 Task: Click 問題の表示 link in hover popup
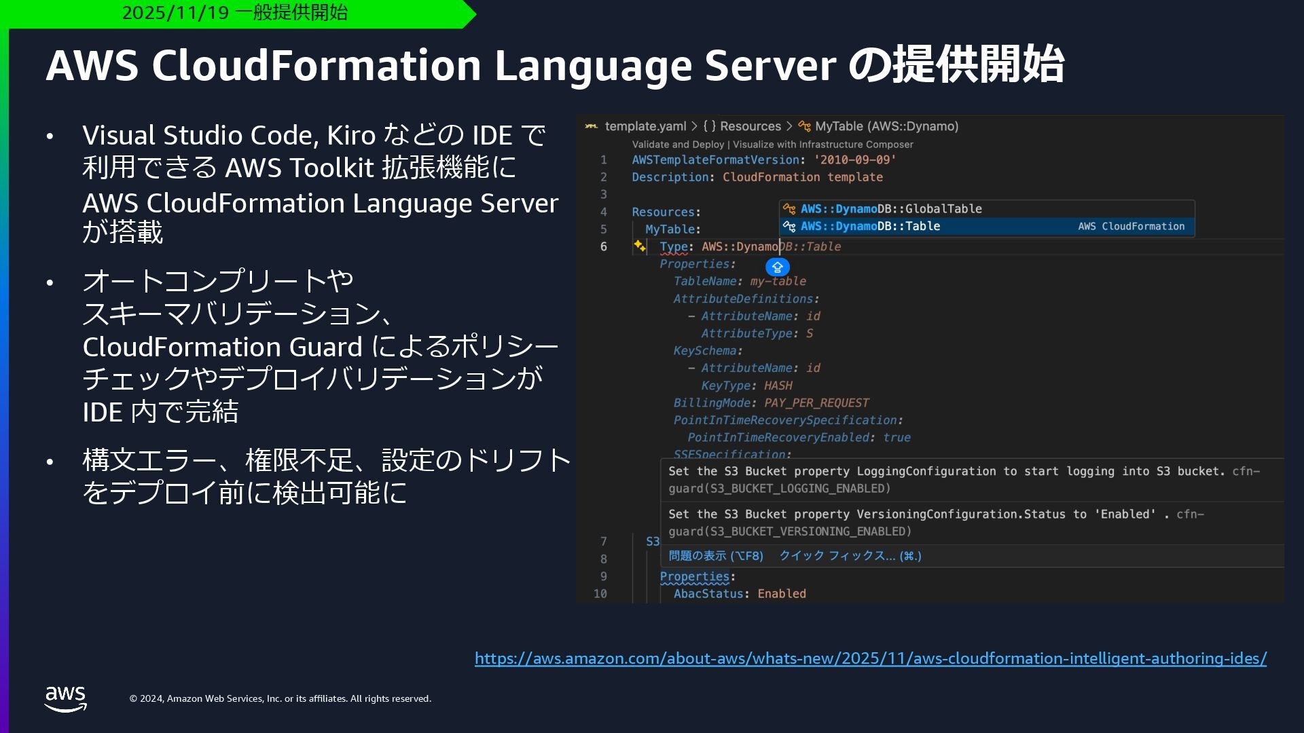pos(715,556)
